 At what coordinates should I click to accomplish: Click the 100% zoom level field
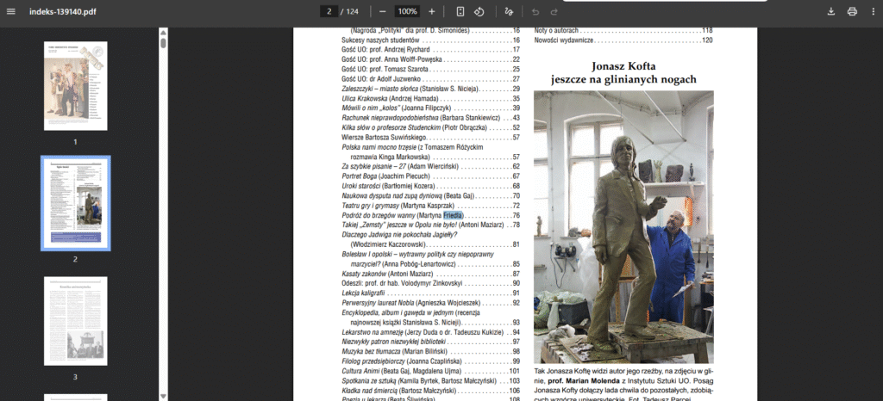(407, 11)
